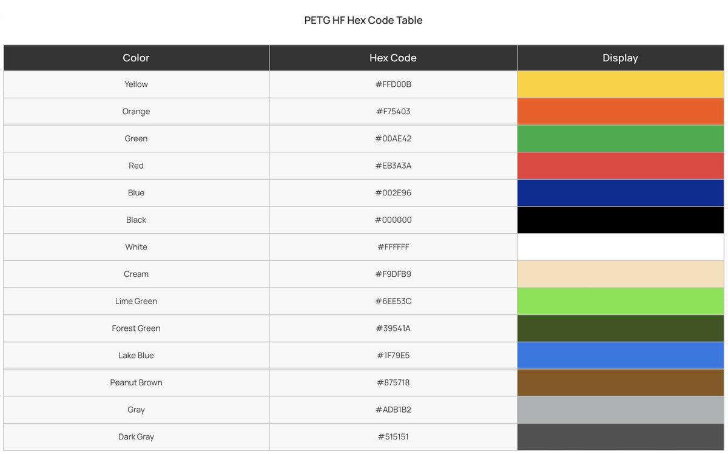Select the White color name cell

pyautogui.click(x=136, y=247)
